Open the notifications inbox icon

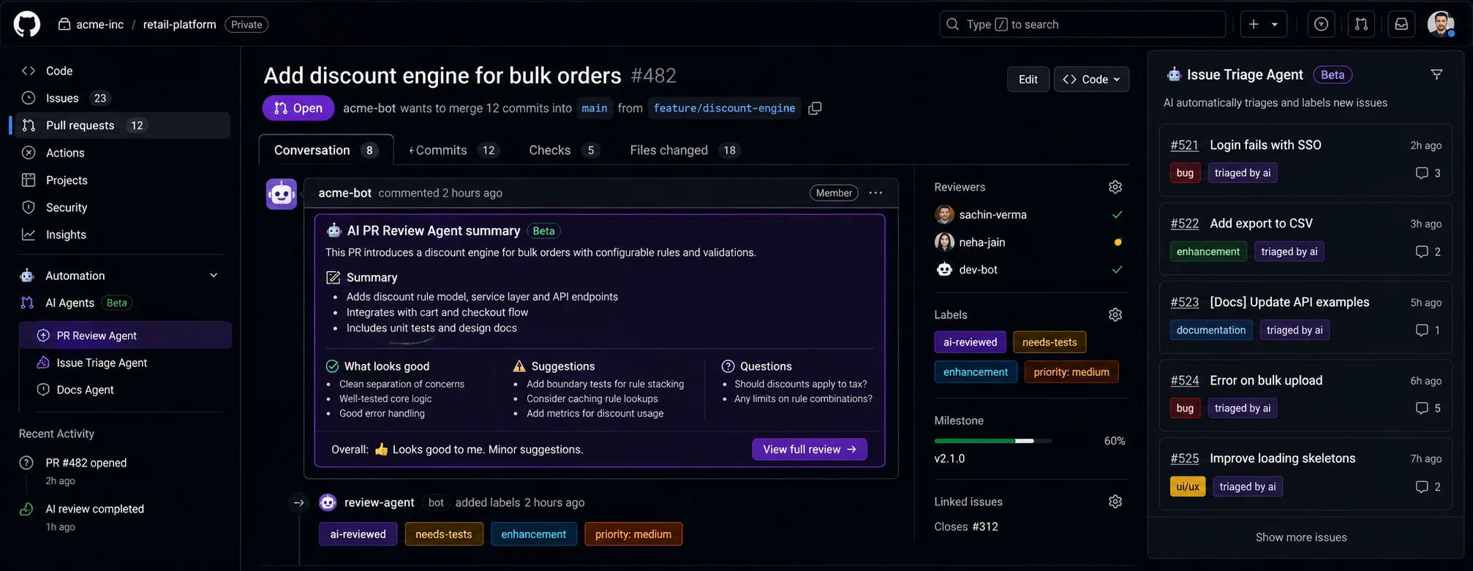coord(1401,24)
